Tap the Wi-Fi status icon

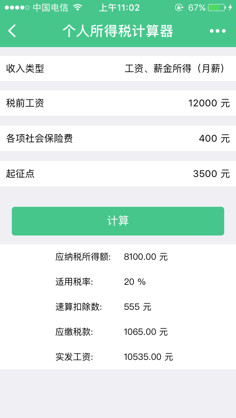pyautogui.click(x=77, y=7)
